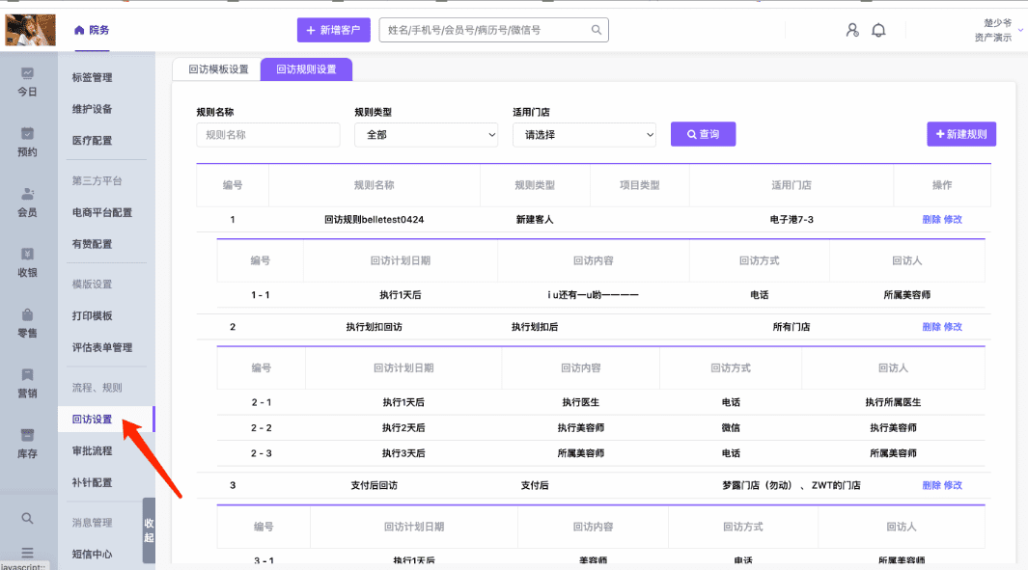Click the 今日 sidebar icon
Screen dimensions: 1028x570
28,73
